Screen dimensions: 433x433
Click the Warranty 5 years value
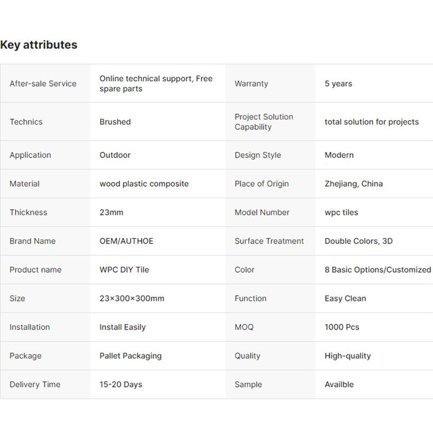click(x=338, y=83)
